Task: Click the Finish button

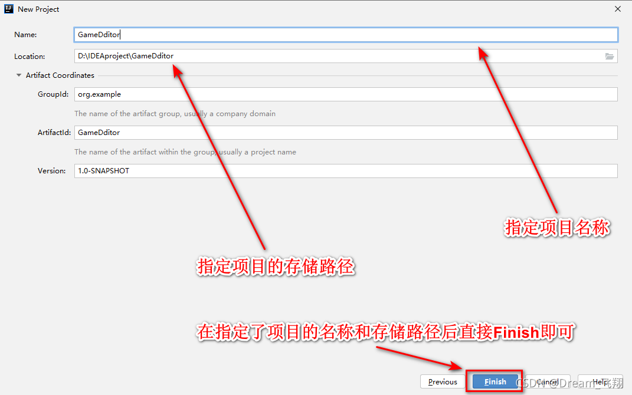Action: [x=495, y=381]
